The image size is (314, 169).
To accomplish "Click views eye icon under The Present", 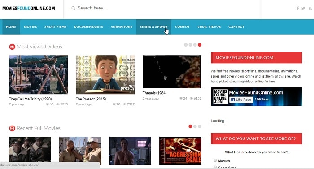I will coord(125,104).
